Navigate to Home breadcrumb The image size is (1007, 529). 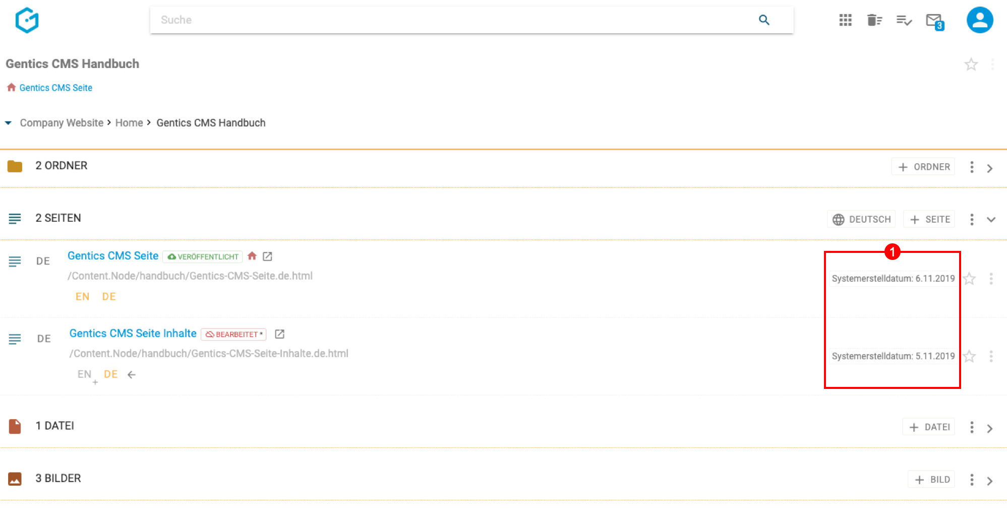point(129,123)
